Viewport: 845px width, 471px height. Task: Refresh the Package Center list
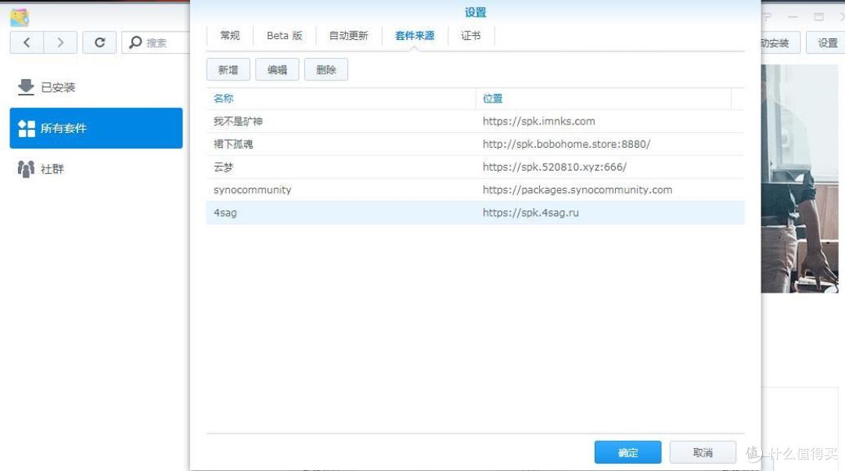click(x=99, y=42)
